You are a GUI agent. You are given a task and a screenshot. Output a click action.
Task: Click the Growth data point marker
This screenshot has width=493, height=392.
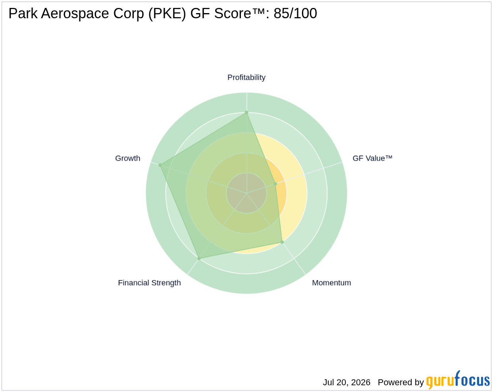(x=160, y=165)
